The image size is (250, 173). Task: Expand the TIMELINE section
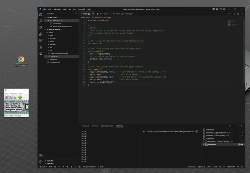pyautogui.click(x=50, y=164)
